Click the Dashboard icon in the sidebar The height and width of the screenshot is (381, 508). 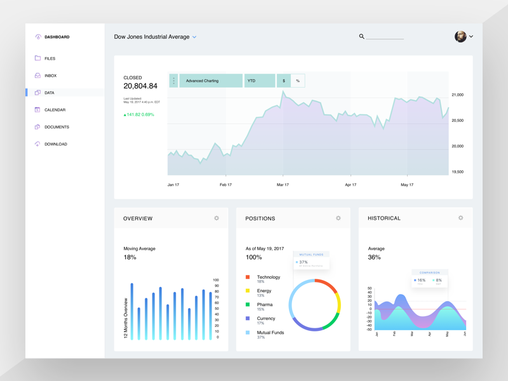click(x=37, y=37)
